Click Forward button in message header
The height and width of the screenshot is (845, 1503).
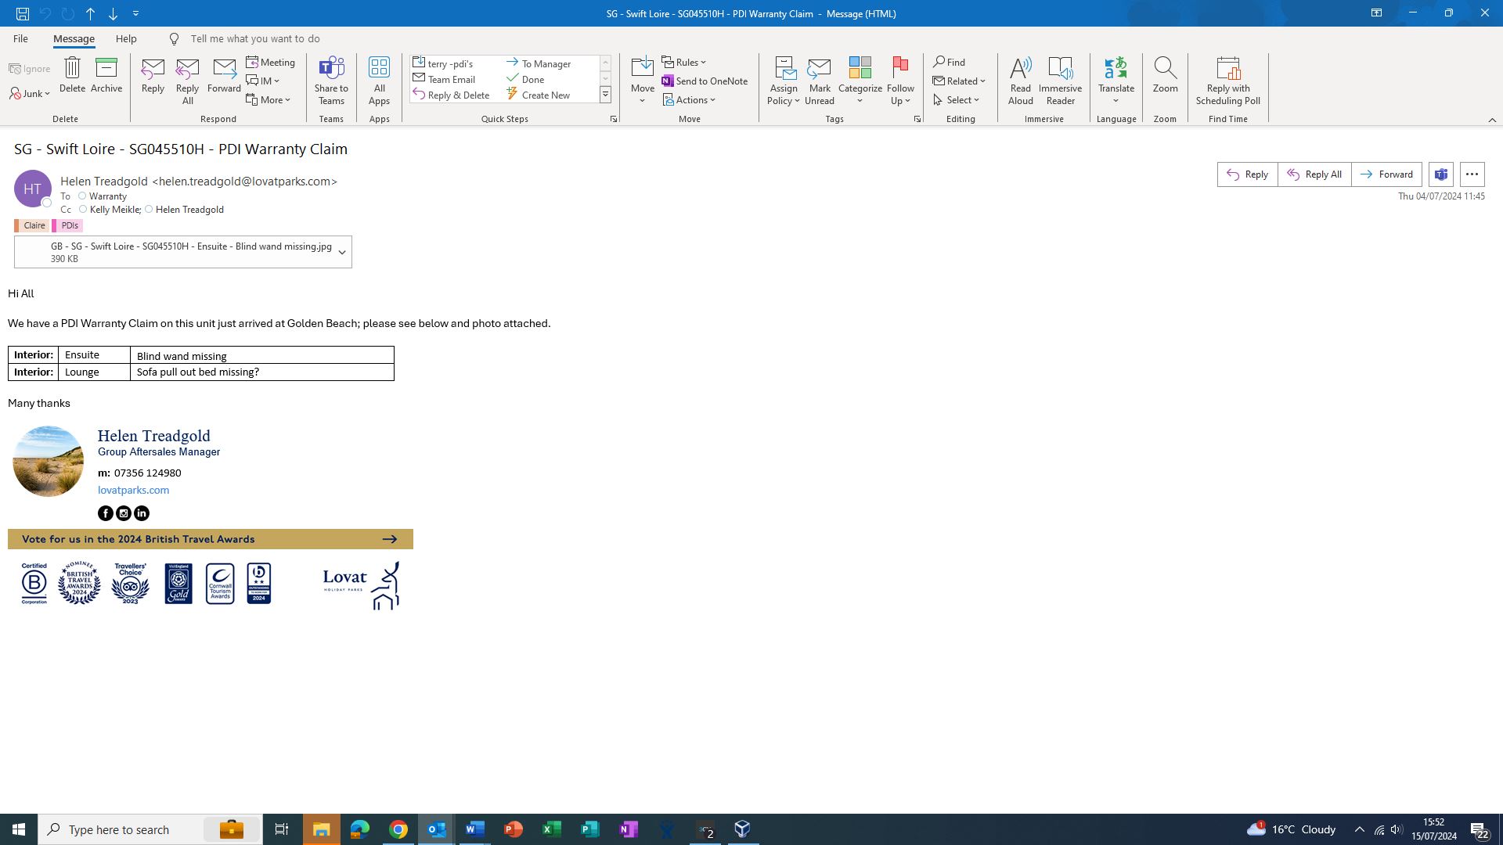(x=1386, y=174)
